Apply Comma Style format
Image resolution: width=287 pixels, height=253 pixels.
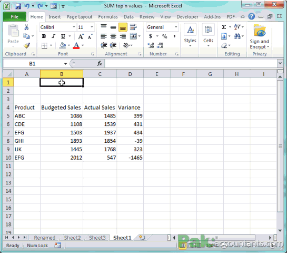pyautogui.click(x=174, y=36)
